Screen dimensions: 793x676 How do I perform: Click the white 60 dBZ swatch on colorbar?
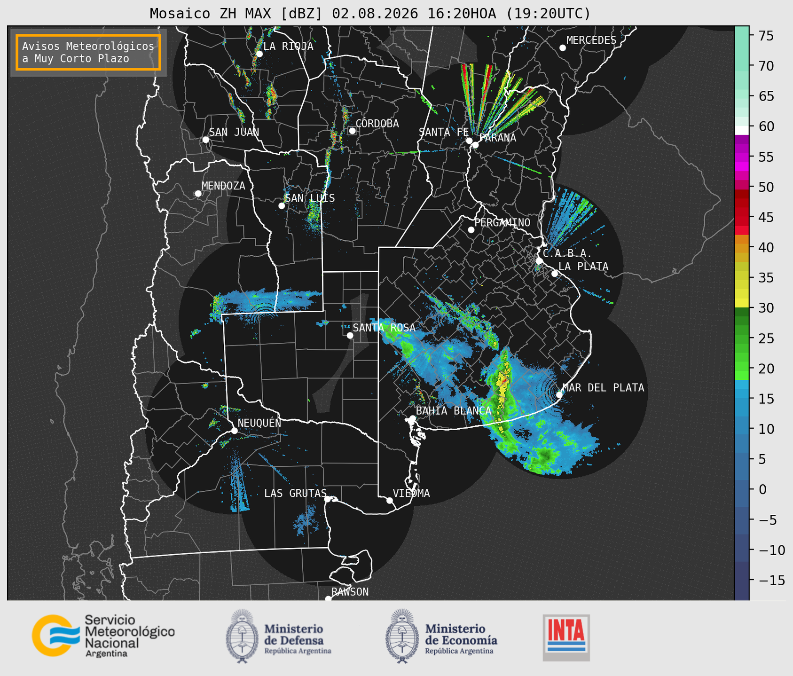click(x=742, y=130)
